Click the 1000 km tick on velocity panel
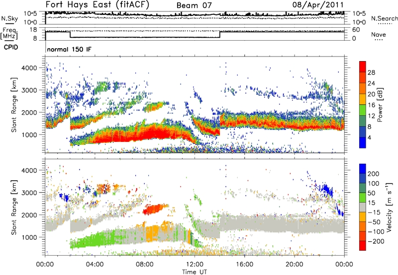Screen dimensions: 398x275 [29, 237]
